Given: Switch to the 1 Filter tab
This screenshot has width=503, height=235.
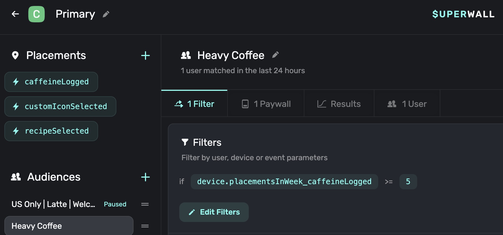Looking at the screenshot, I should [x=194, y=104].
